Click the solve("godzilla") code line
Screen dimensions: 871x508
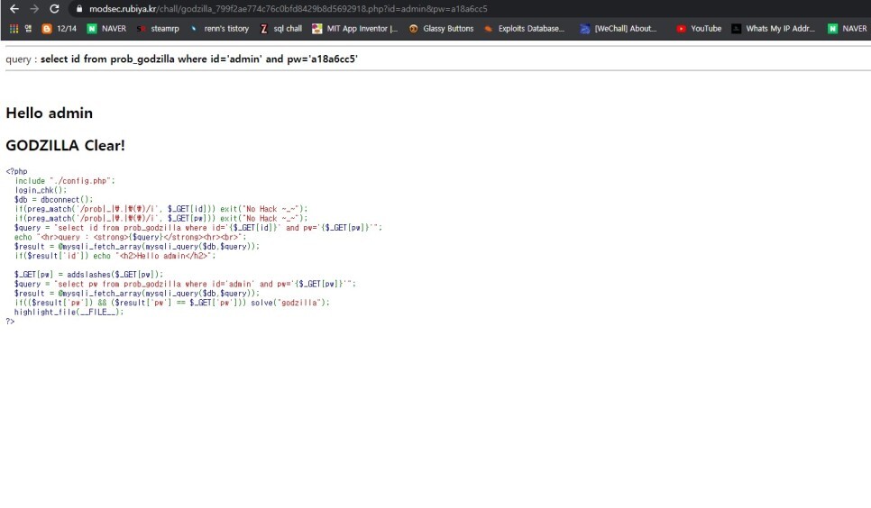(171, 304)
